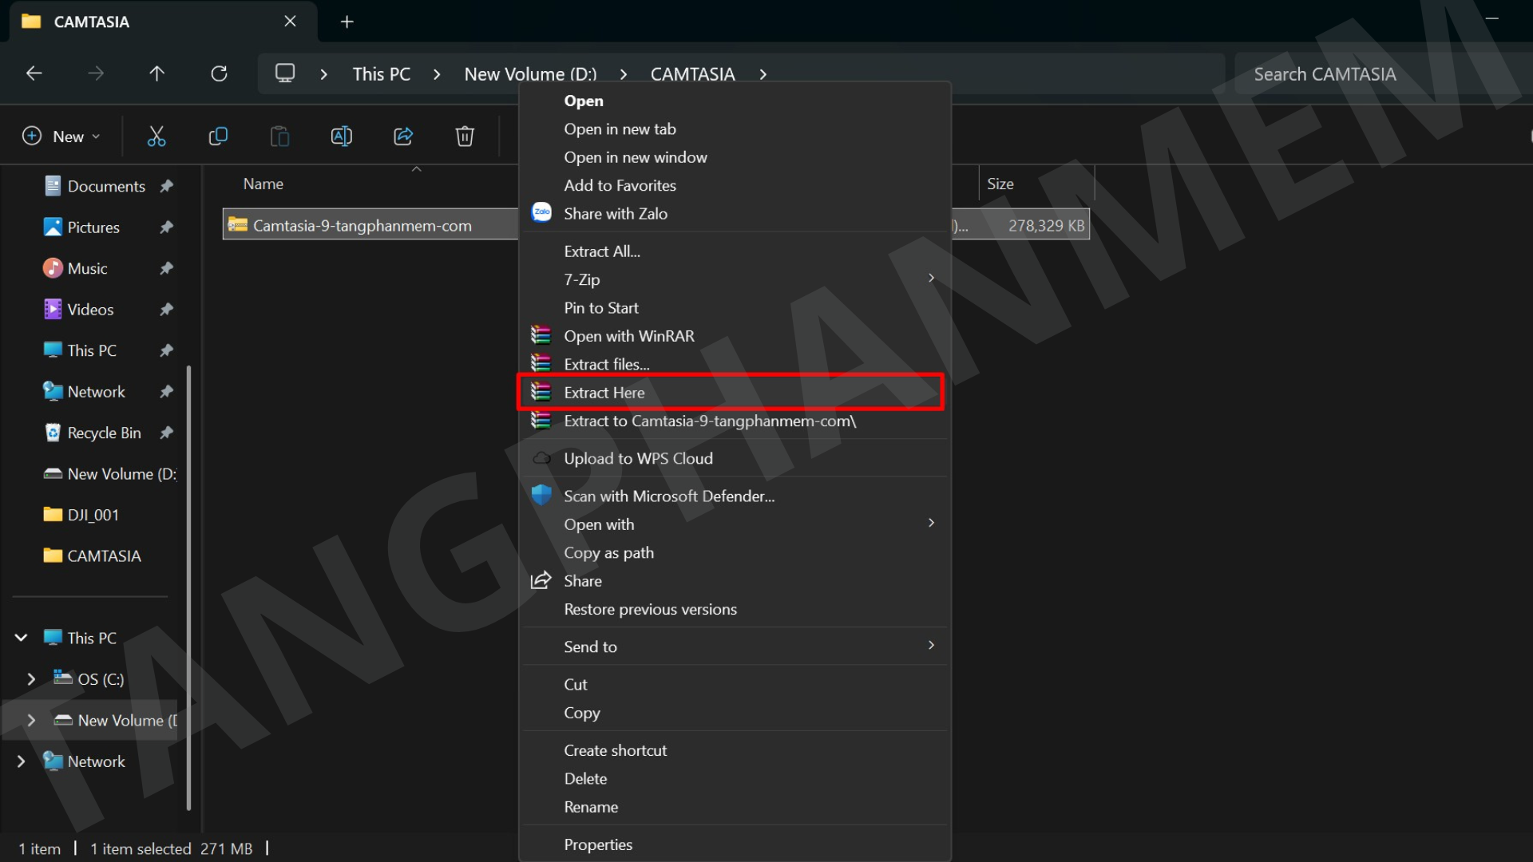This screenshot has height=862, width=1533.
Task: Go back with the back arrow
Action: 34,73
